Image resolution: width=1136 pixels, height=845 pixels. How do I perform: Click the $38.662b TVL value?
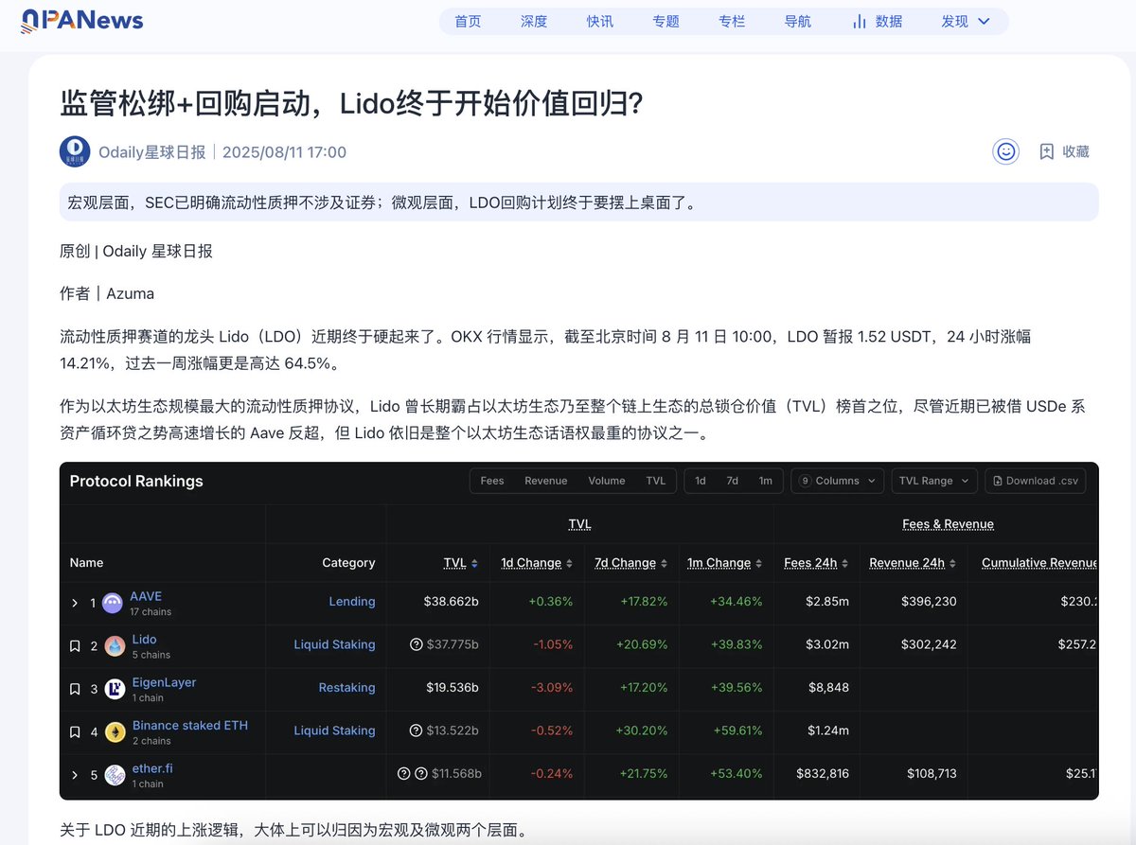(x=450, y=602)
